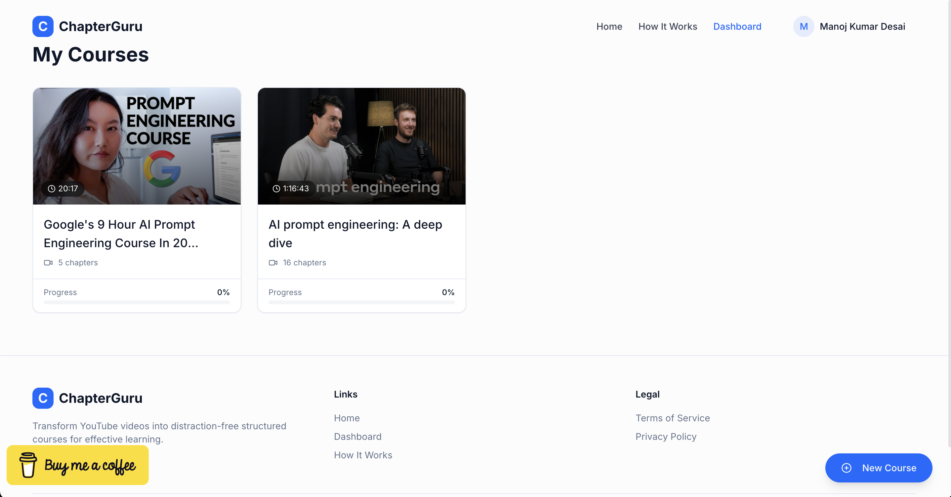951x497 pixels.
Task: Click the clock icon showing 20:17 duration
Action: click(52, 189)
